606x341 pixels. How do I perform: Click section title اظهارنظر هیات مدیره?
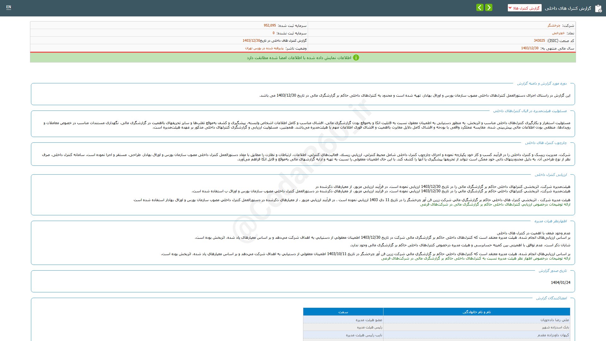550,221
